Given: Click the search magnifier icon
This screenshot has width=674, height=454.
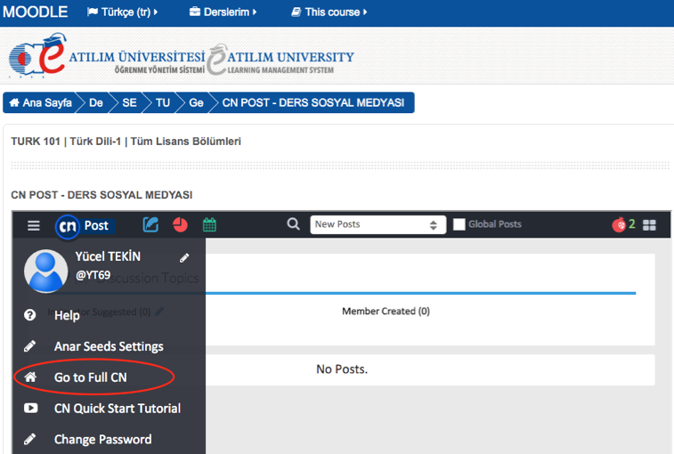Looking at the screenshot, I should pos(293,224).
